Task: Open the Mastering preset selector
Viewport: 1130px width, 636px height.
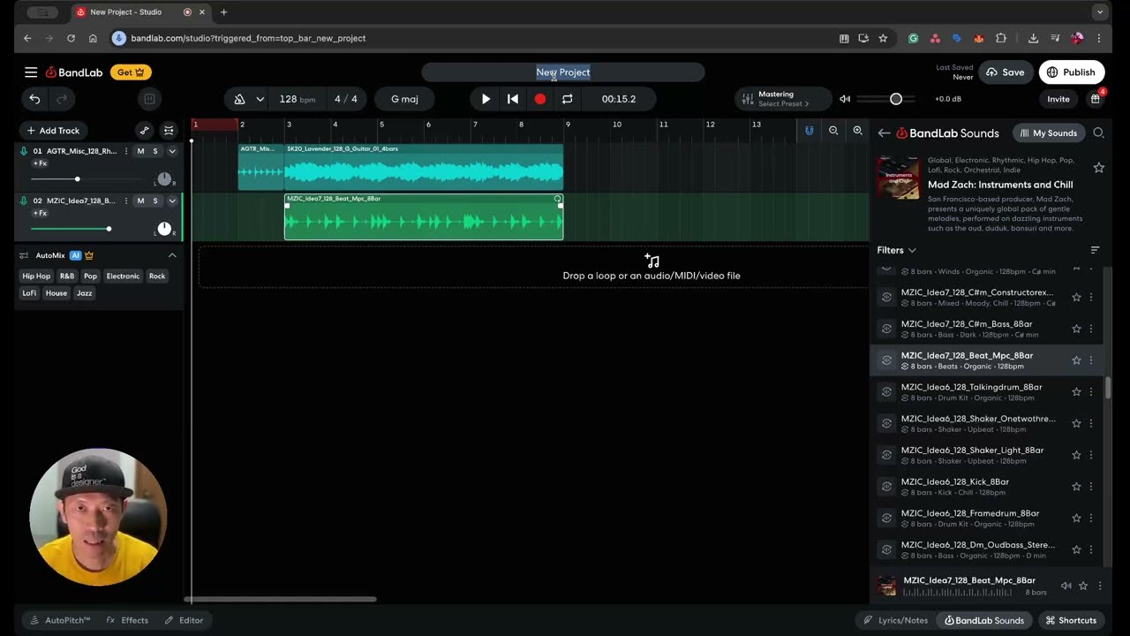Action: 783,99
